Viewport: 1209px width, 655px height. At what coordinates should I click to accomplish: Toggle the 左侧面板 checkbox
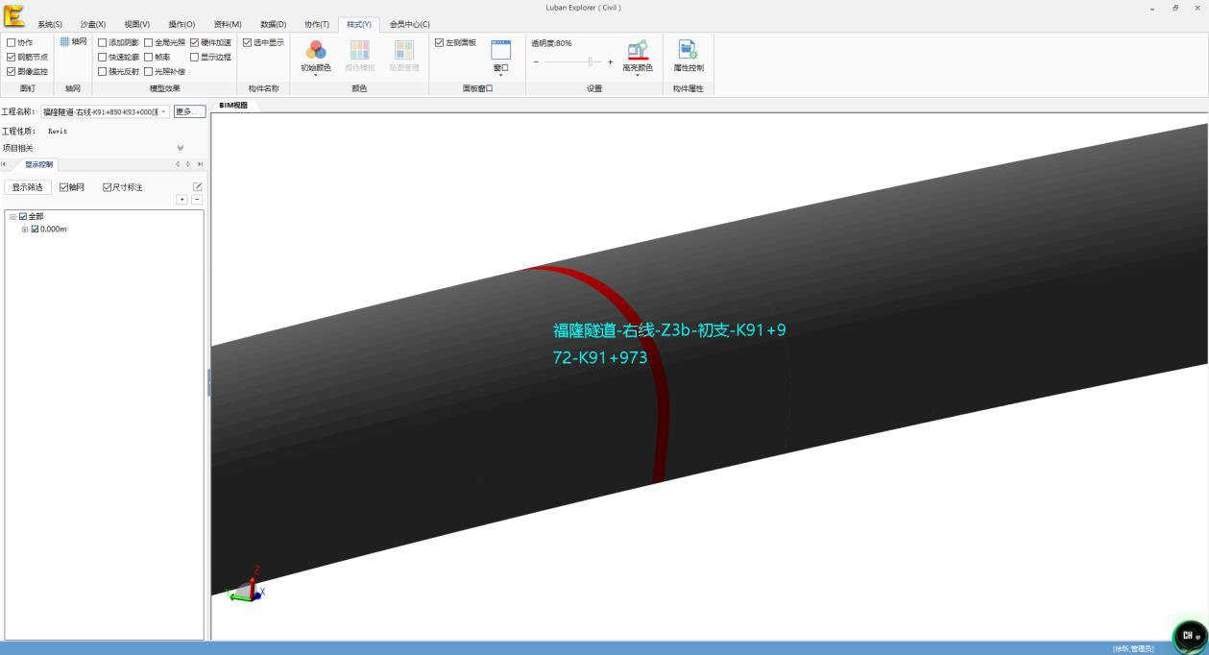(x=439, y=42)
